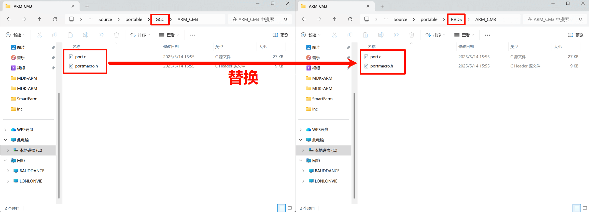The image size is (589, 212).
Task: Click right window search box 在 ARM_CM3 中搜索
Action: pos(555,19)
